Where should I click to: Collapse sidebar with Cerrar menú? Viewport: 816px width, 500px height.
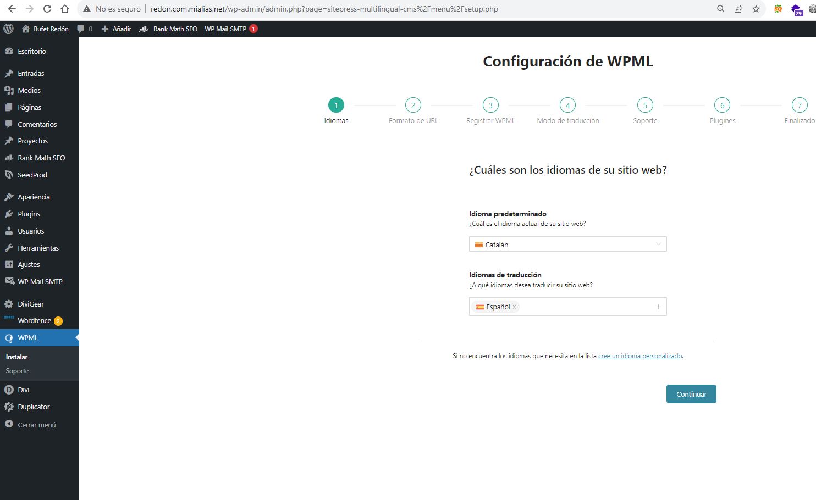(x=30, y=425)
